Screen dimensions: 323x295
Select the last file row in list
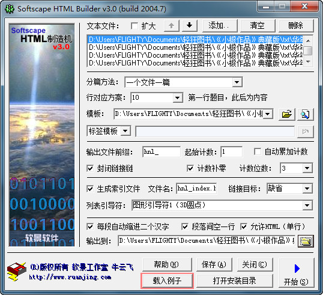click(x=196, y=63)
